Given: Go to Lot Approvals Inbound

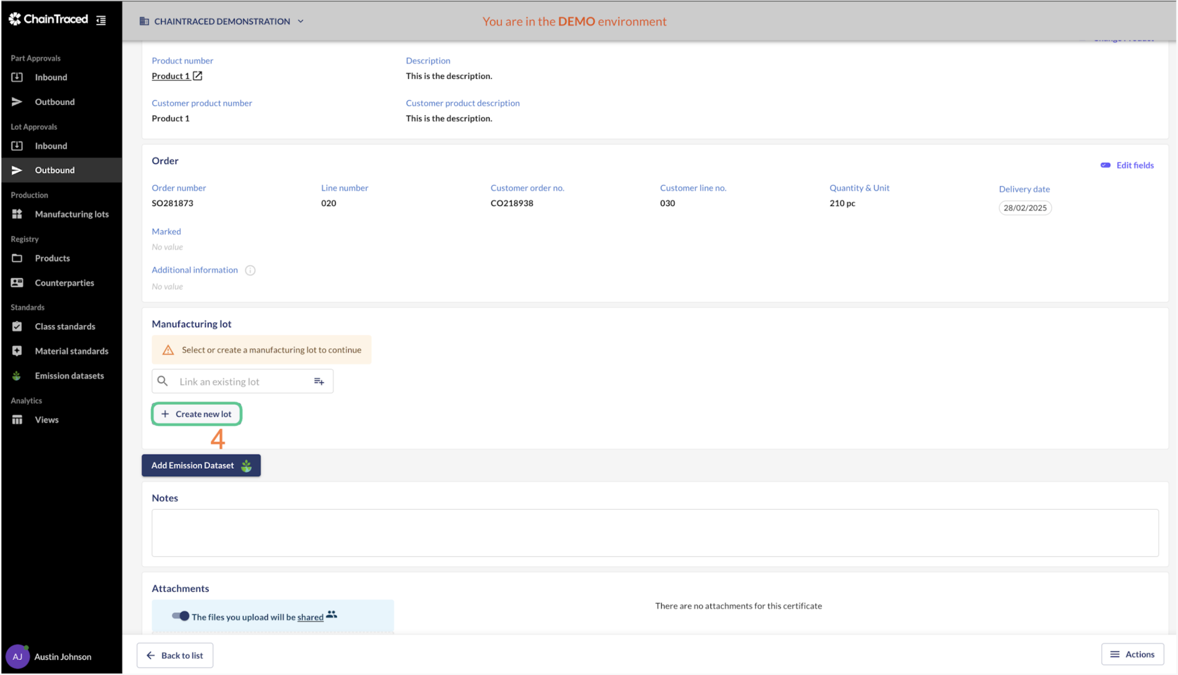Looking at the screenshot, I should point(50,146).
